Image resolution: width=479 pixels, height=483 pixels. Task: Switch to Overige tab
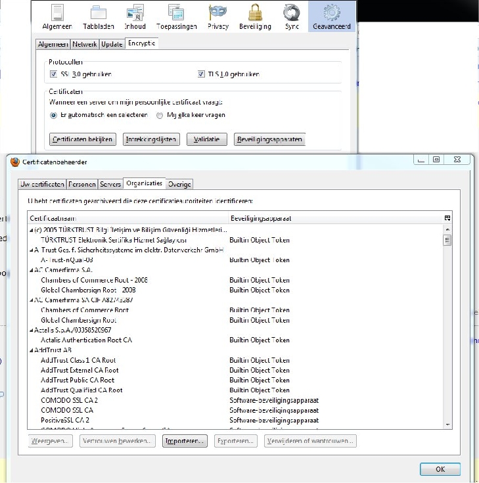click(x=179, y=184)
